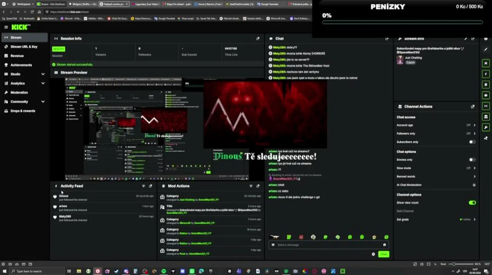Click the wrench icon in right rail

point(486,128)
